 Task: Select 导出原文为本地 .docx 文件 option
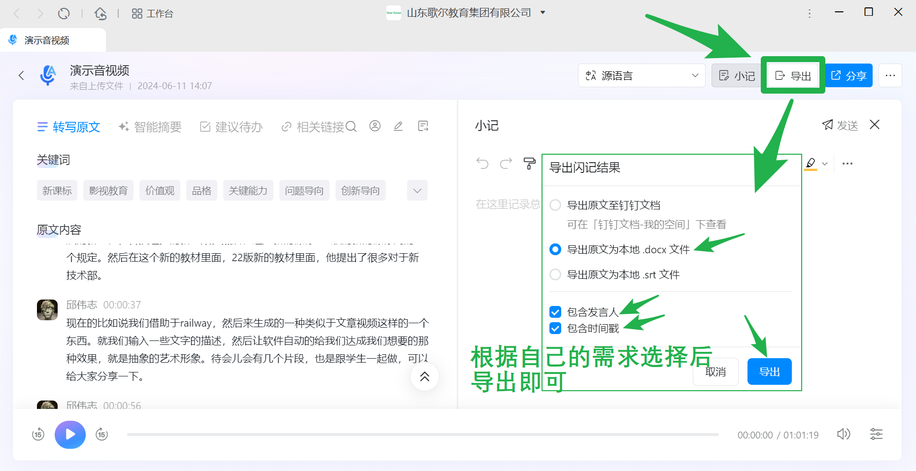tap(555, 249)
